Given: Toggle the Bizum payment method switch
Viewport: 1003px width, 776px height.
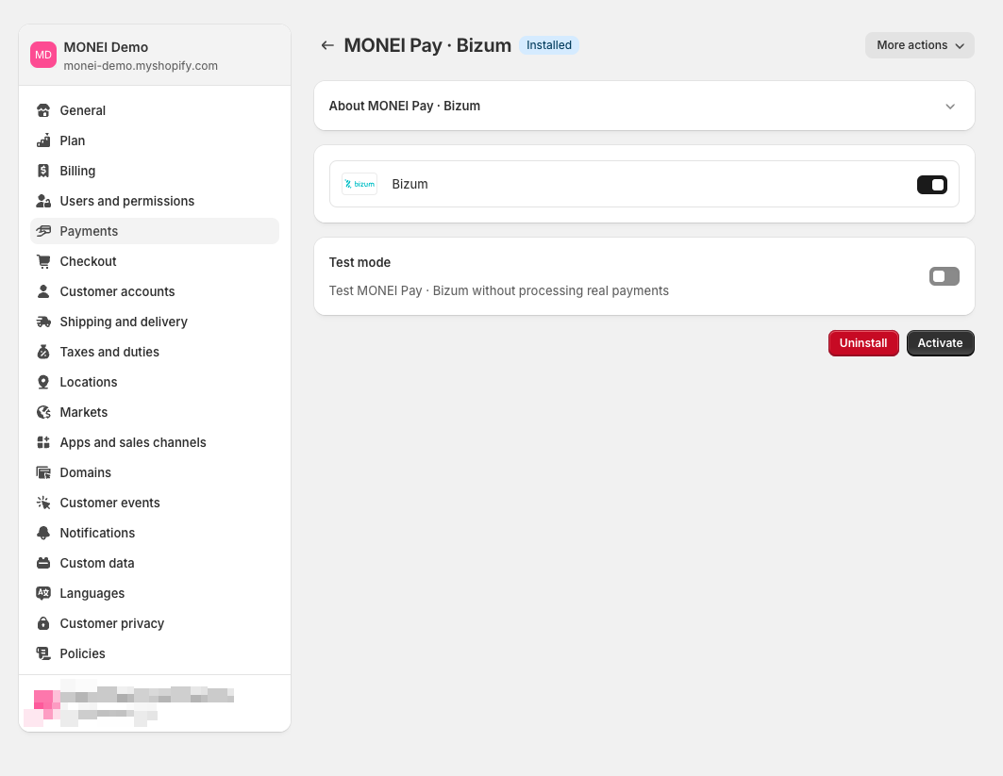Looking at the screenshot, I should point(932,185).
